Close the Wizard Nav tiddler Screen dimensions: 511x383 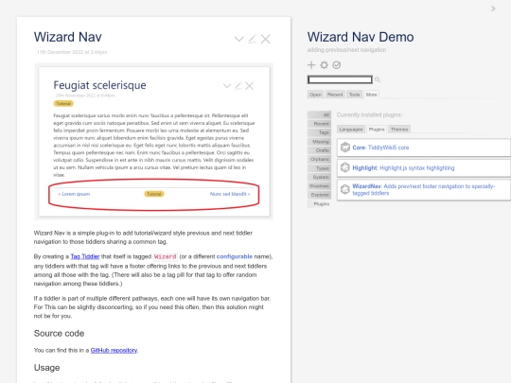tap(266, 39)
